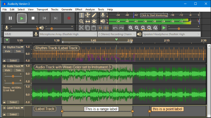Redo the last undone action
The image size is (211, 118).
pos(121,28)
